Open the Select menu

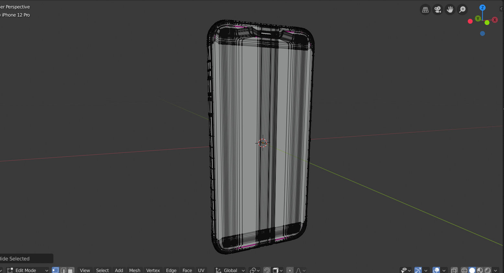102,270
